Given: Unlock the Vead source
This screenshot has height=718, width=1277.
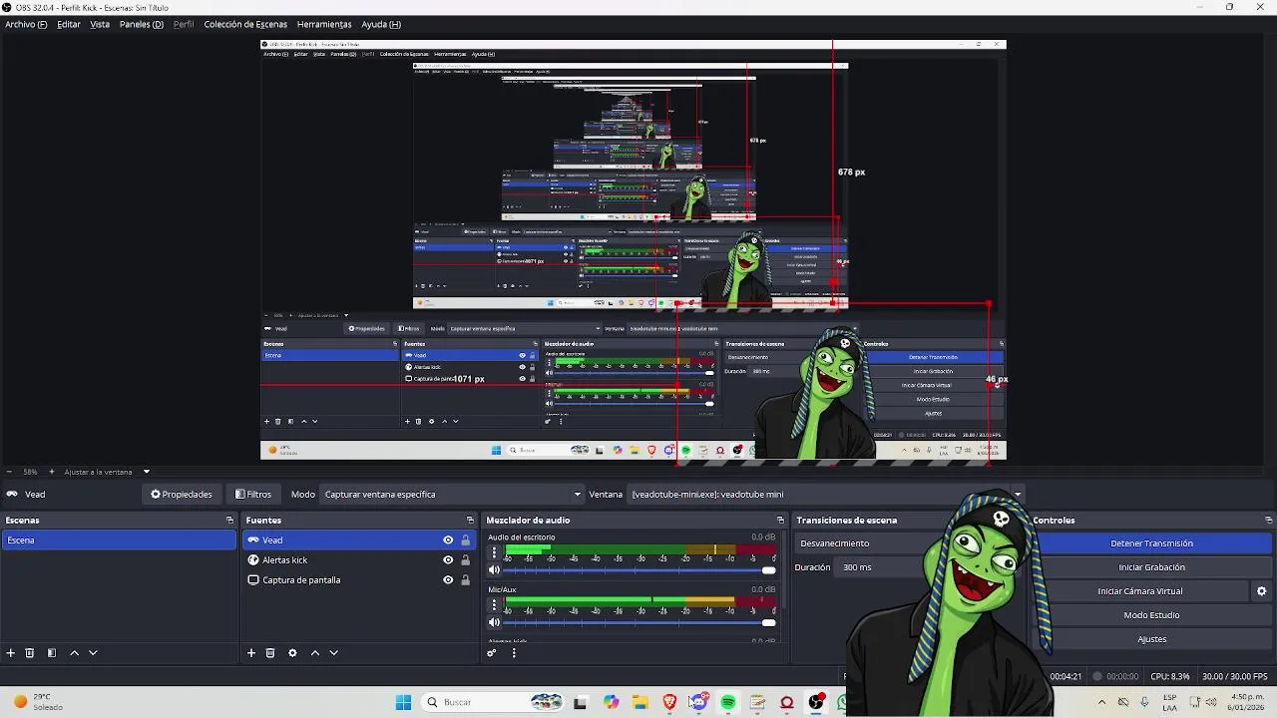Looking at the screenshot, I should (x=465, y=540).
